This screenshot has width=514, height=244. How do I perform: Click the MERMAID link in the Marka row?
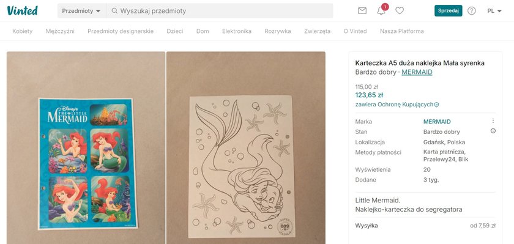point(437,122)
